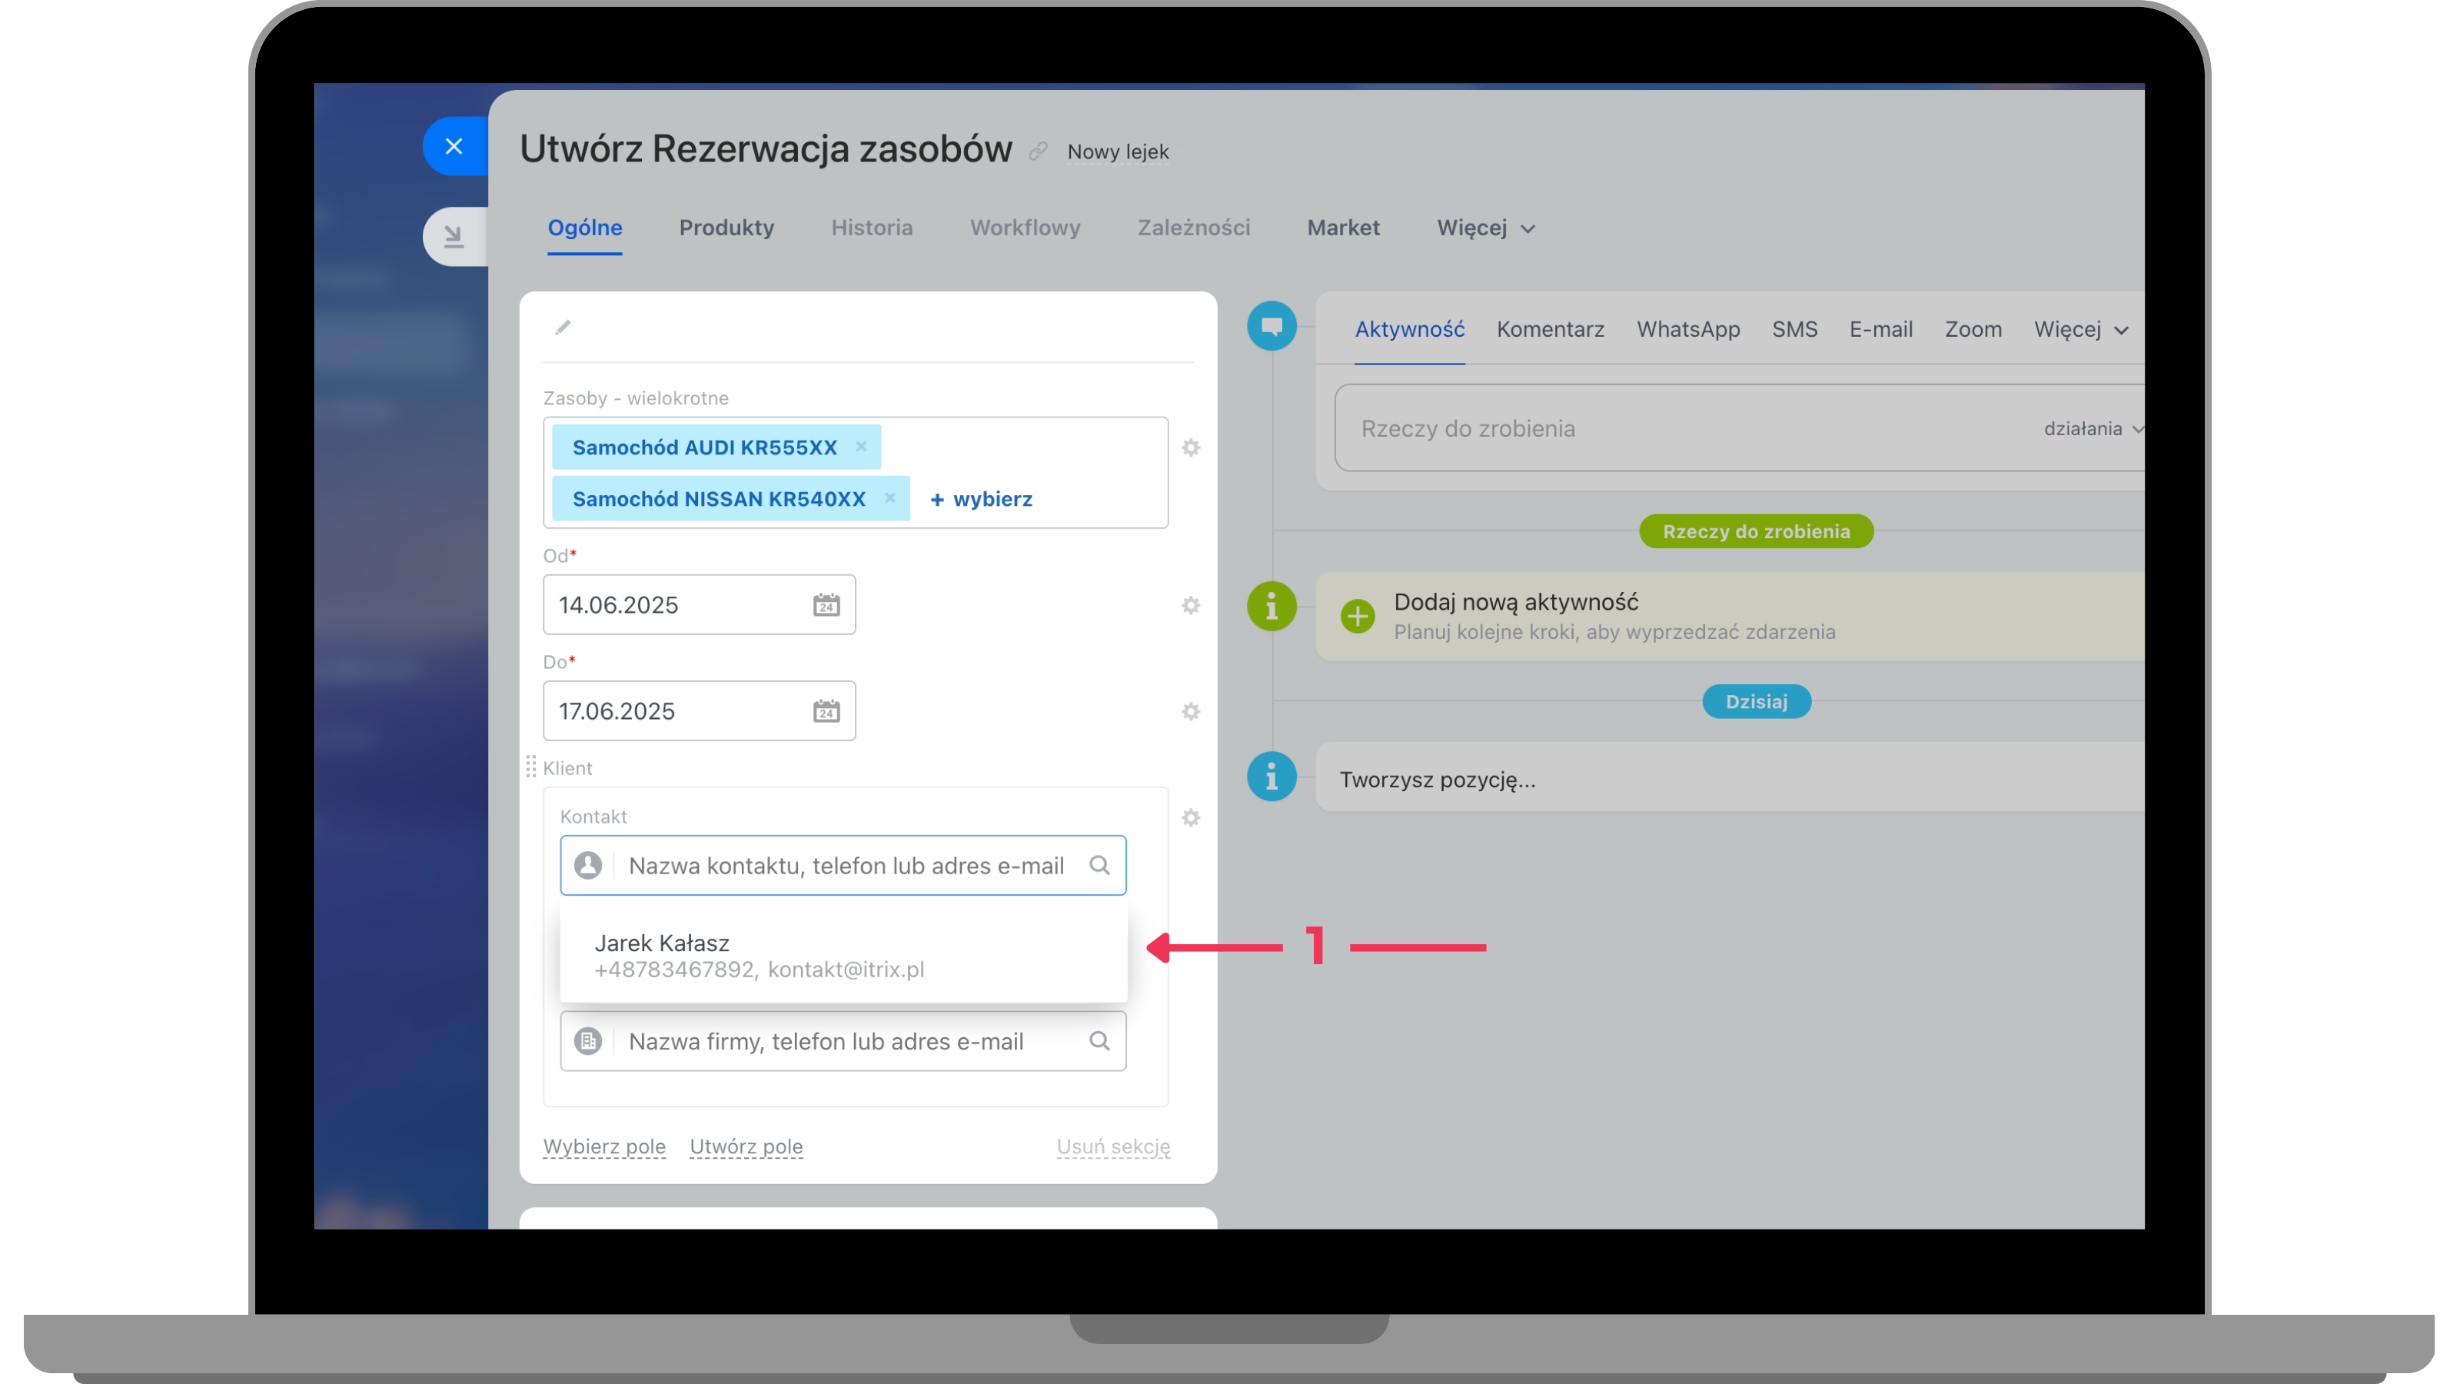Click Rzeczy do zrobienia input box
Viewport: 2460px width, 1384px height.
1738,428
